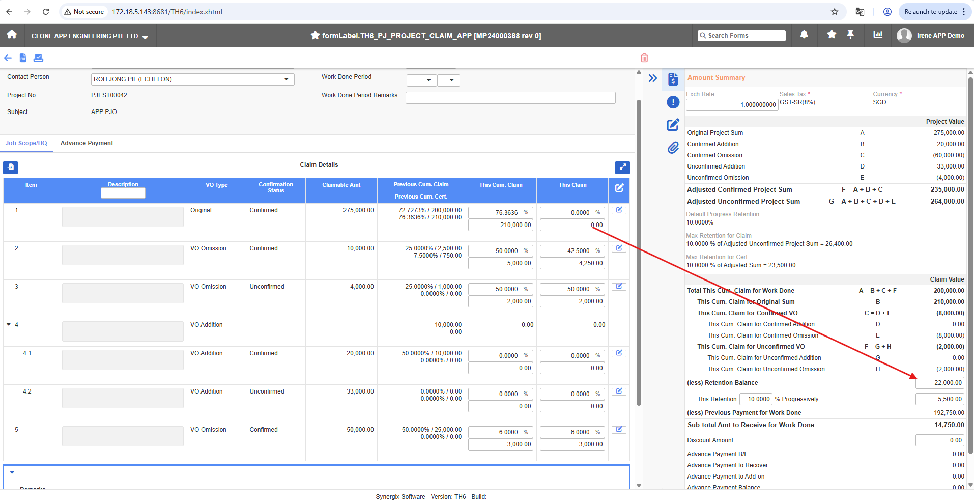Collapse item 4 tree row

(x=9, y=324)
